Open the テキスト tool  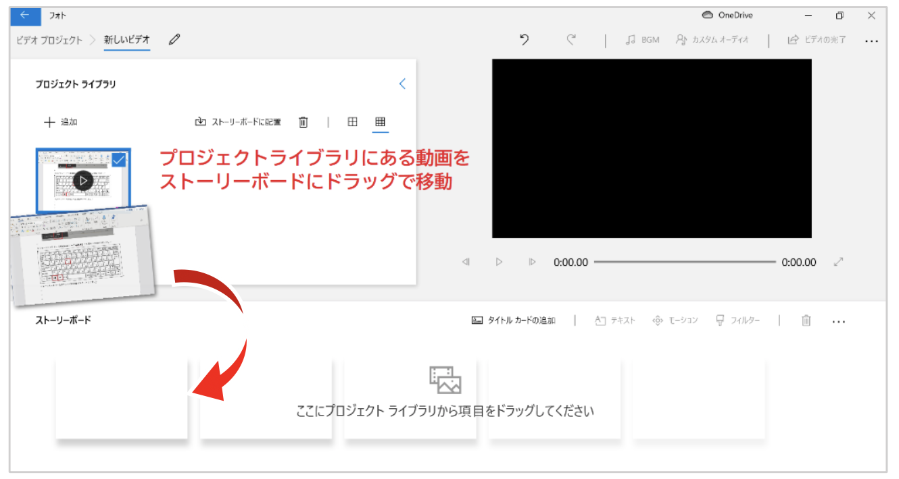(x=615, y=320)
